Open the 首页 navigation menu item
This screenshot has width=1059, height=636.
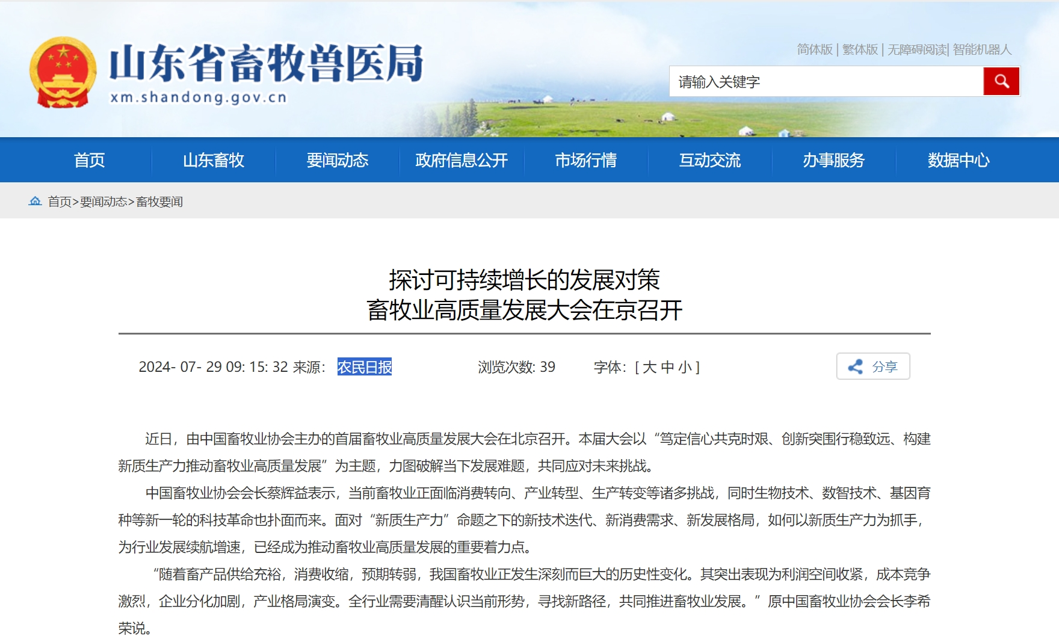tap(89, 160)
